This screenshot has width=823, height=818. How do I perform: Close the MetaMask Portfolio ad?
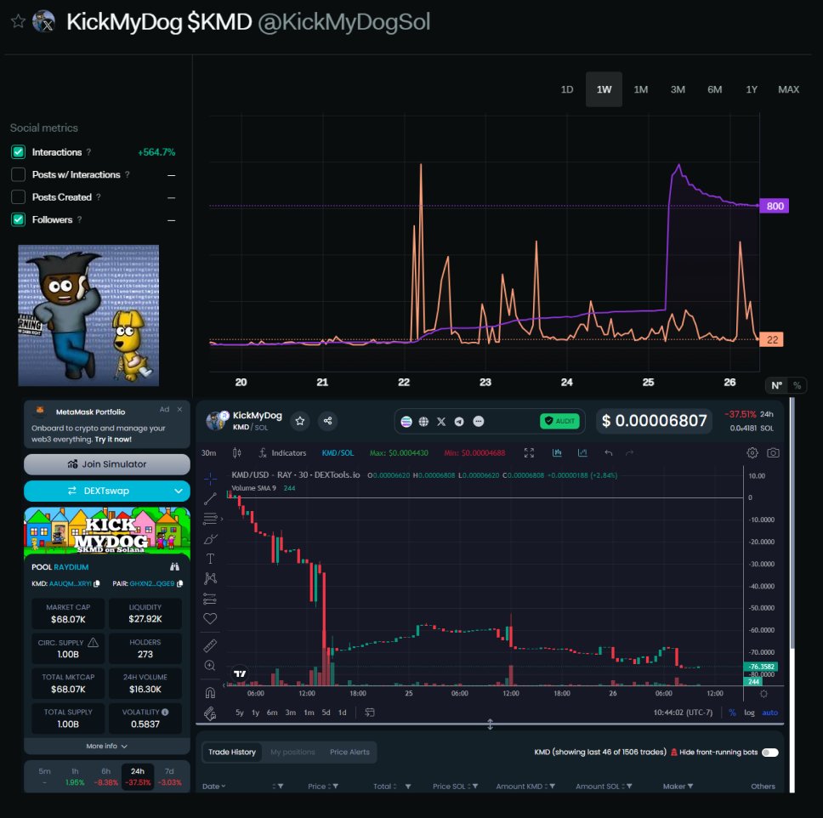coord(179,409)
